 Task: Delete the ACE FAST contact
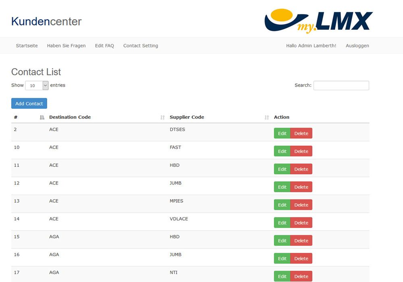pos(301,151)
